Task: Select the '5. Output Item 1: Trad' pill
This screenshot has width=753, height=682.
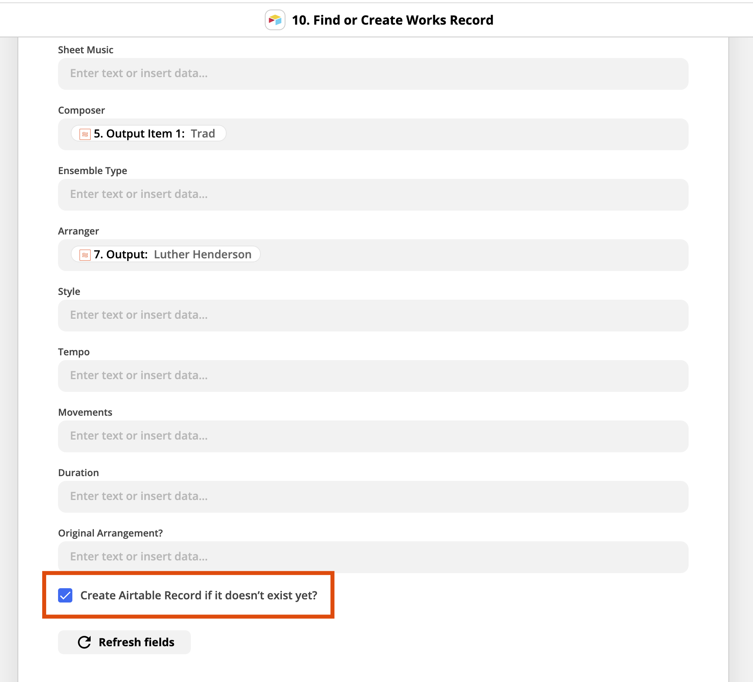Action: tap(149, 134)
